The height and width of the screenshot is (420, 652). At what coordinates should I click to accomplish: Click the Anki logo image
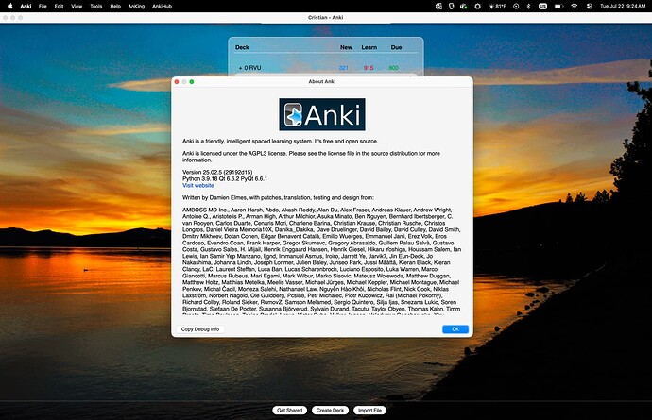click(x=322, y=114)
